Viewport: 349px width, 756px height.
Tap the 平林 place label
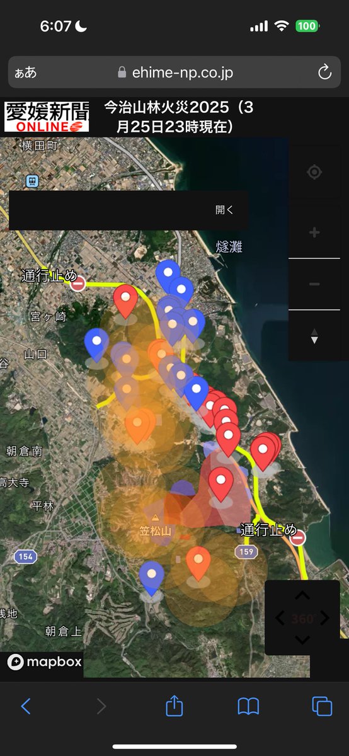pyautogui.click(x=42, y=506)
